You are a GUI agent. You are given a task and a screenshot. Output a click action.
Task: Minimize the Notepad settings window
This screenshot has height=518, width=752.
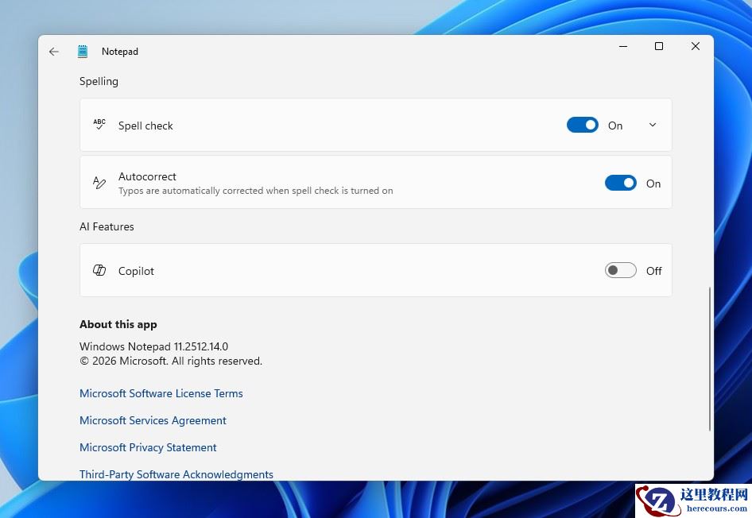pyautogui.click(x=623, y=47)
